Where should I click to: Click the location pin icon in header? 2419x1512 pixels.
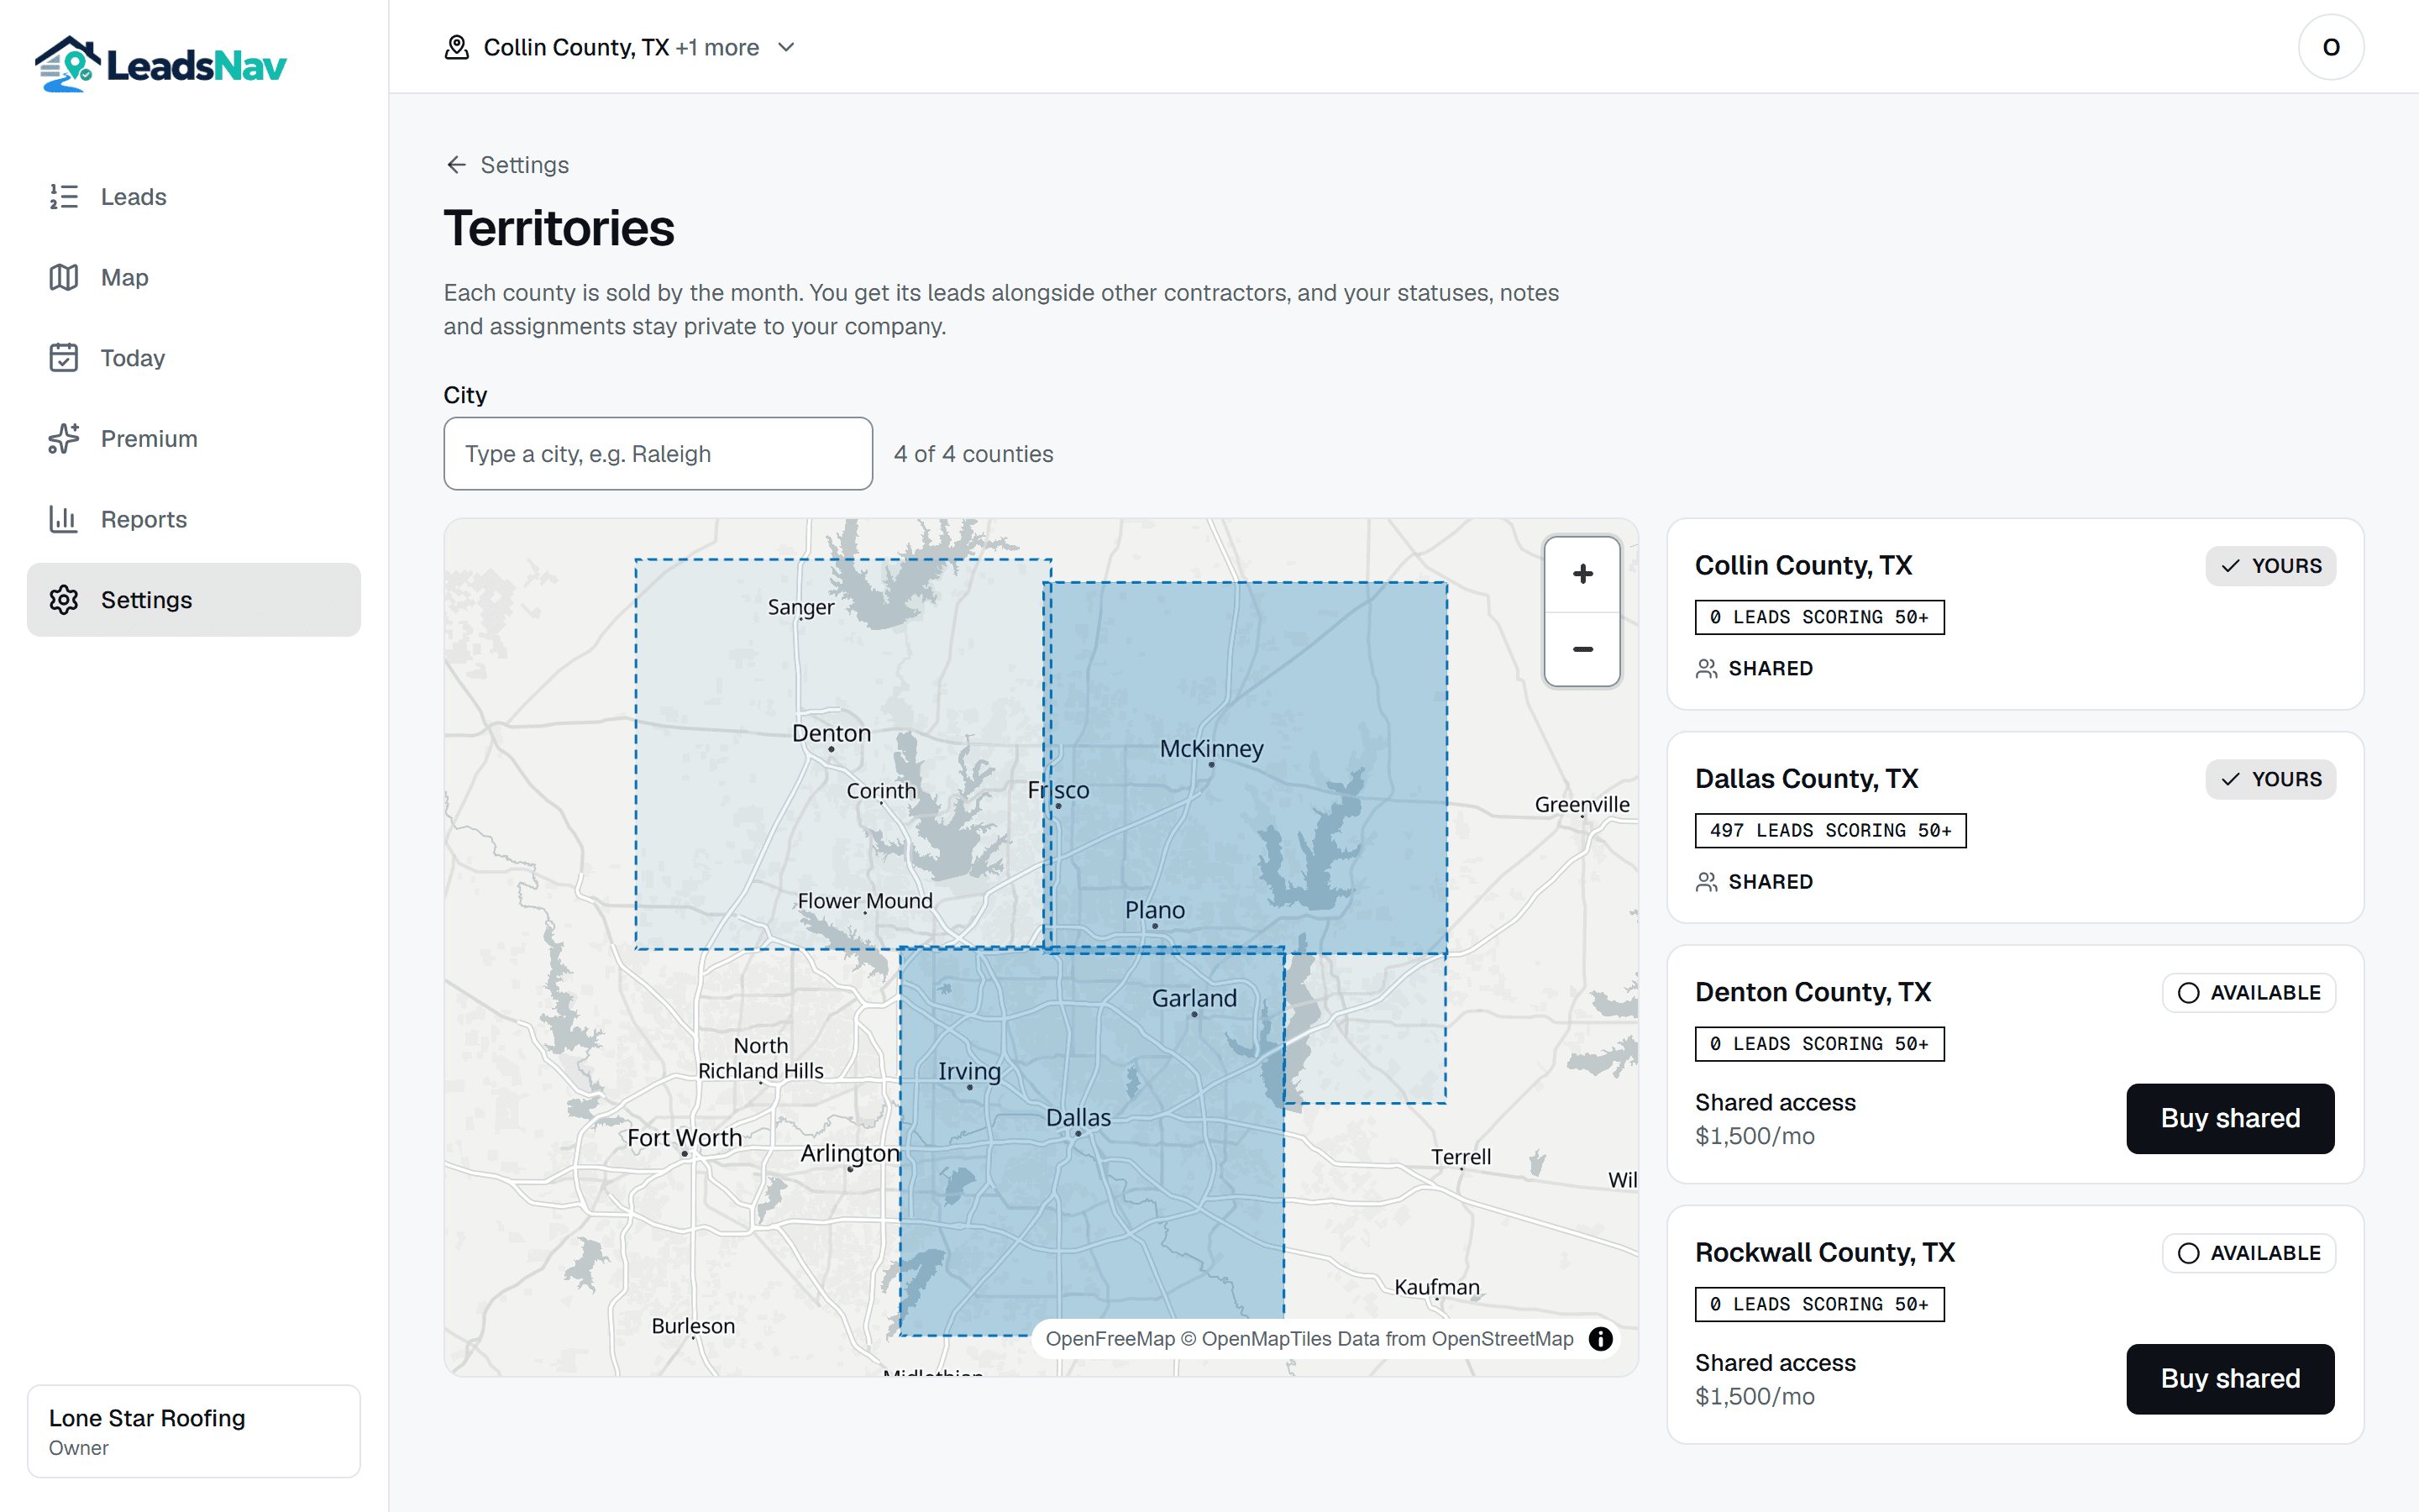[x=457, y=47]
